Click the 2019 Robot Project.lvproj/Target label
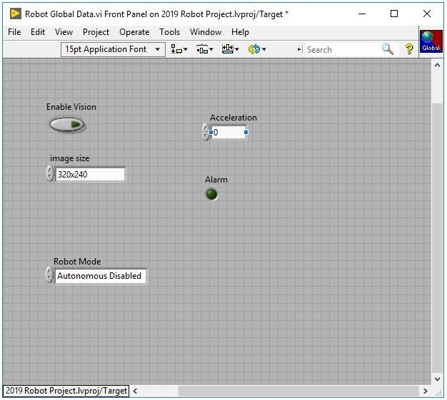This screenshot has height=400, width=447. pyautogui.click(x=66, y=391)
